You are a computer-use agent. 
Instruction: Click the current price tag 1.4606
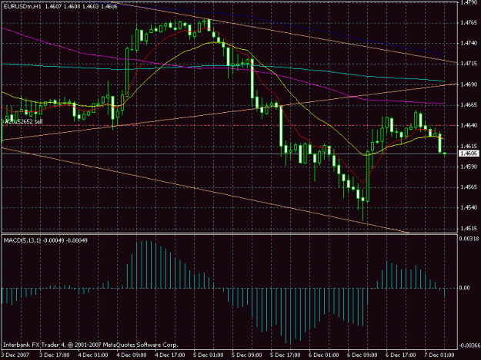pos(469,154)
